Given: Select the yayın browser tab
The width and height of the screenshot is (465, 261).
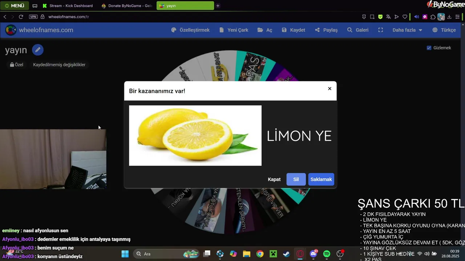Looking at the screenshot, I should [x=185, y=6].
